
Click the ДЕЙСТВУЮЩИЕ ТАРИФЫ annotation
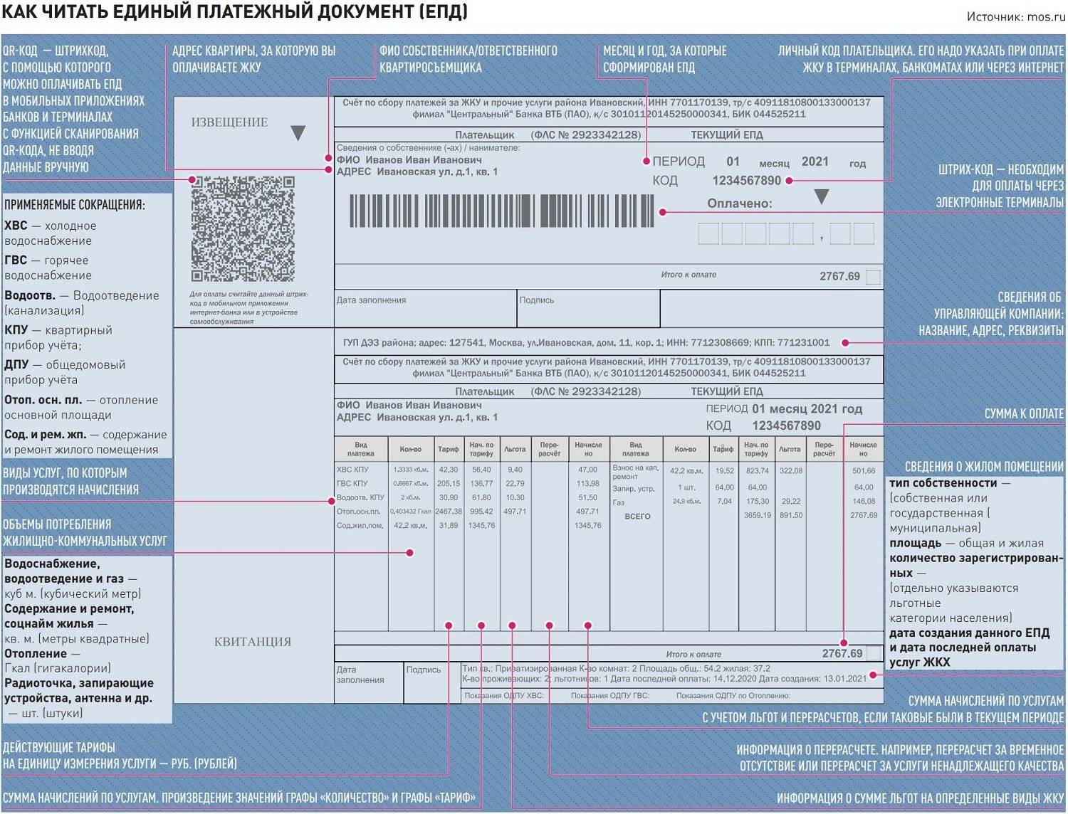(120, 756)
